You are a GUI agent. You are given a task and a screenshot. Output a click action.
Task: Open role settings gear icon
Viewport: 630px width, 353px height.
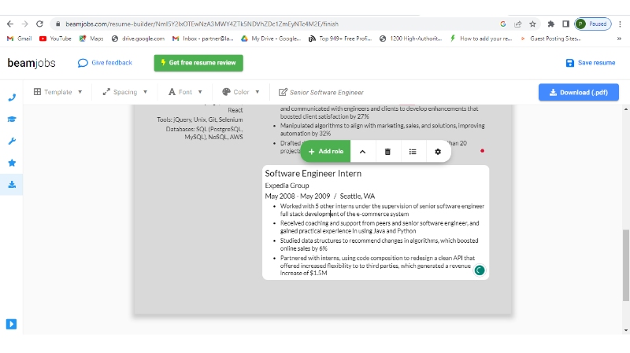click(438, 151)
